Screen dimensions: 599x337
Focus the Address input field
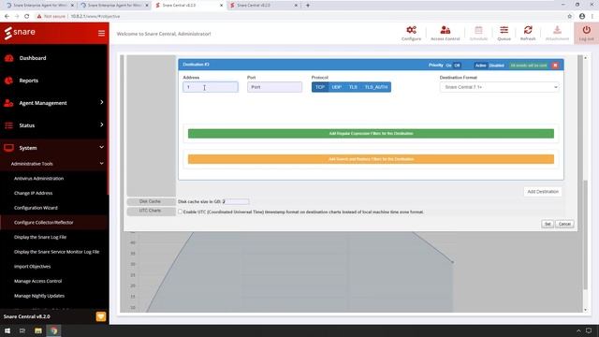(x=211, y=87)
